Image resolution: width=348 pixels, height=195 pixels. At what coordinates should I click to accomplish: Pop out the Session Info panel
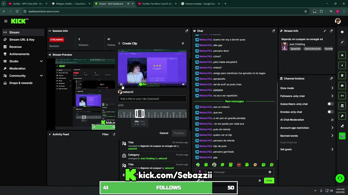click(187, 31)
